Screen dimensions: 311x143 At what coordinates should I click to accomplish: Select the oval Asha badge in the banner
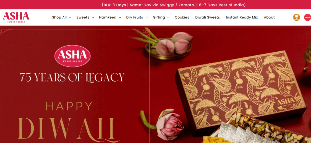point(72,56)
